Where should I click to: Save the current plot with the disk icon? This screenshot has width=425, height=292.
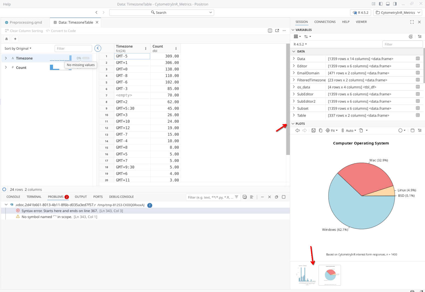tap(313, 130)
